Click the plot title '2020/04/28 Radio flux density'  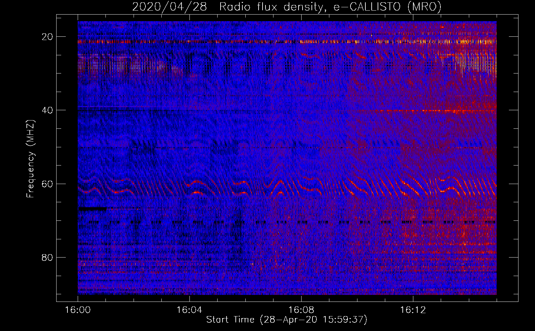tap(287, 7)
